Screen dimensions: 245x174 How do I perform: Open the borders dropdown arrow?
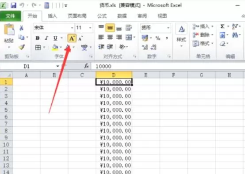point(44,47)
